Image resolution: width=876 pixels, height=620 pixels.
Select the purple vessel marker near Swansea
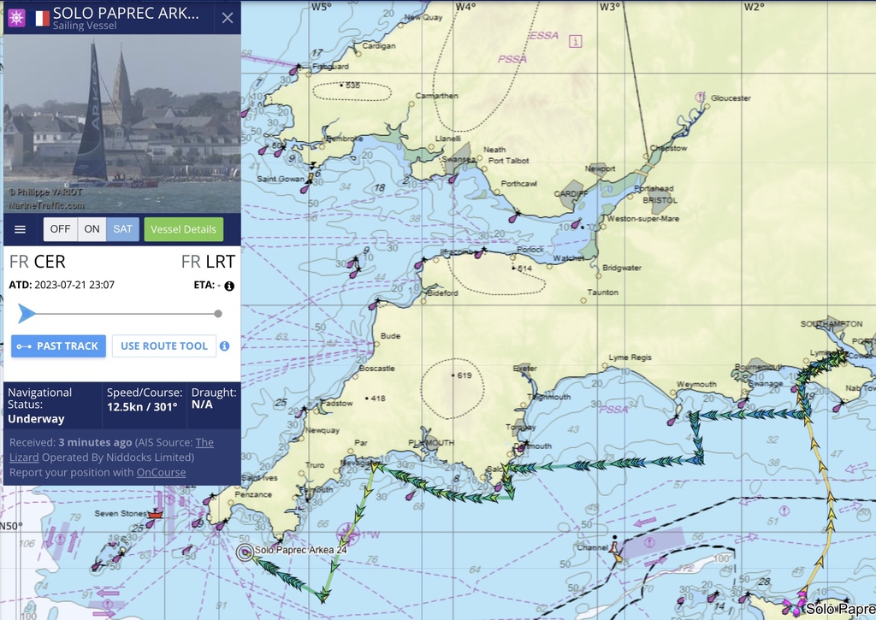pyautogui.click(x=453, y=179)
